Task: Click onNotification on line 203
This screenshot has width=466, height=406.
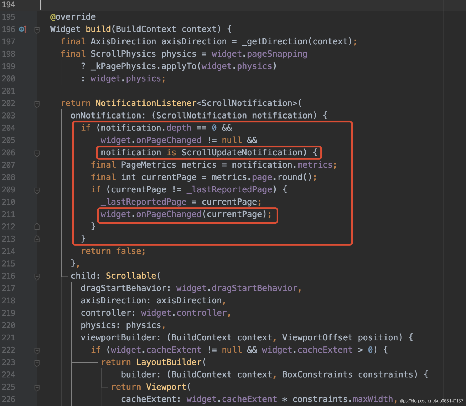Action: 105,116
